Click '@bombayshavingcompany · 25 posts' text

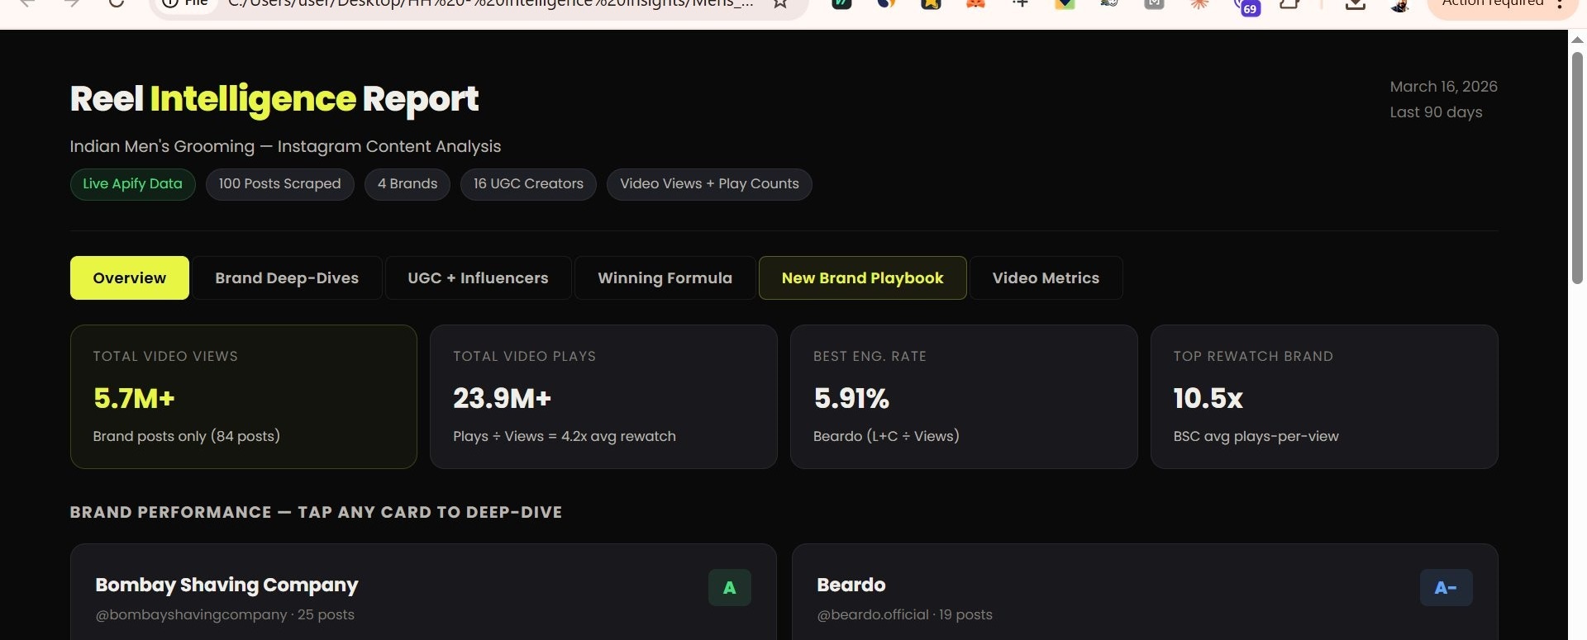(x=225, y=614)
